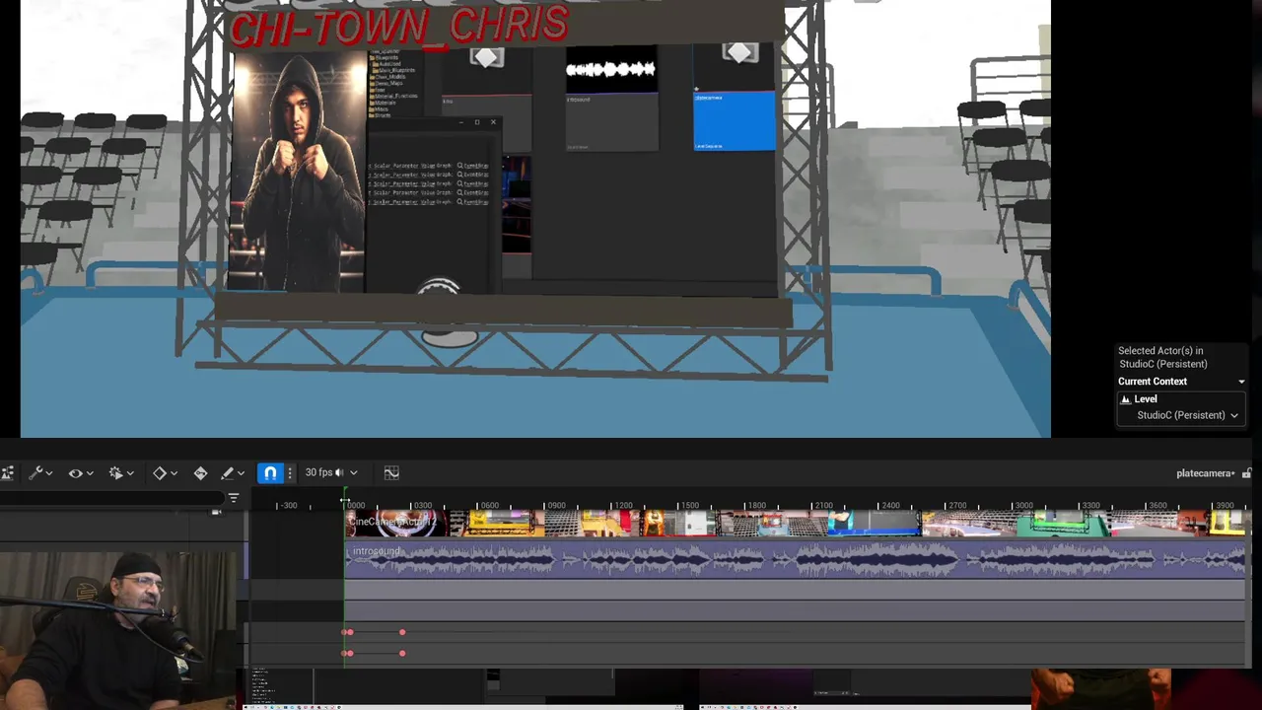Viewport: 1262px width, 710px height.
Task: Click the audio waveform thumbnail on viewport screen
Action: click(x=611, y=69)
